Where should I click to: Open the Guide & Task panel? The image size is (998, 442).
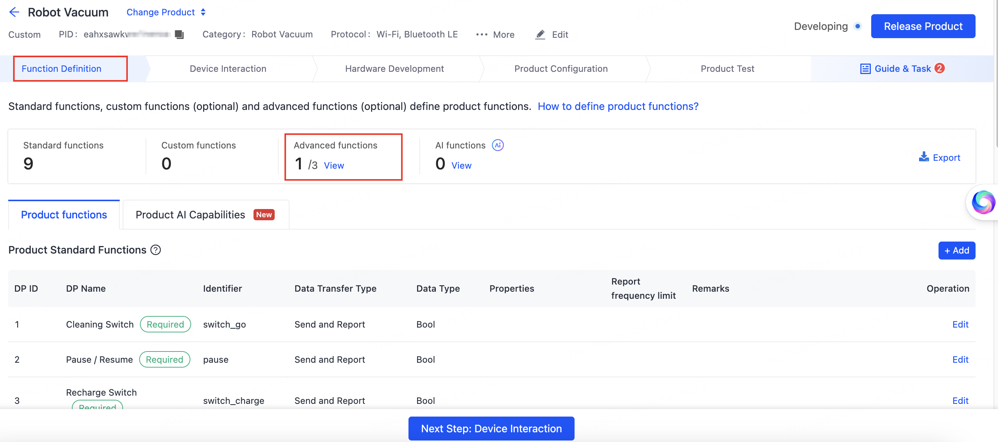click(x=902, y=68)
